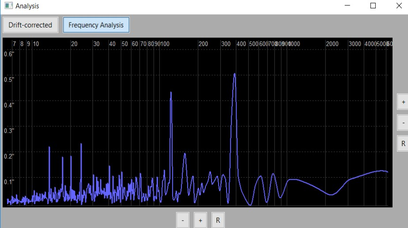Click the 2000 frequency axis label
This screenshot has height=228, width=408.
[x=332, y=44]
